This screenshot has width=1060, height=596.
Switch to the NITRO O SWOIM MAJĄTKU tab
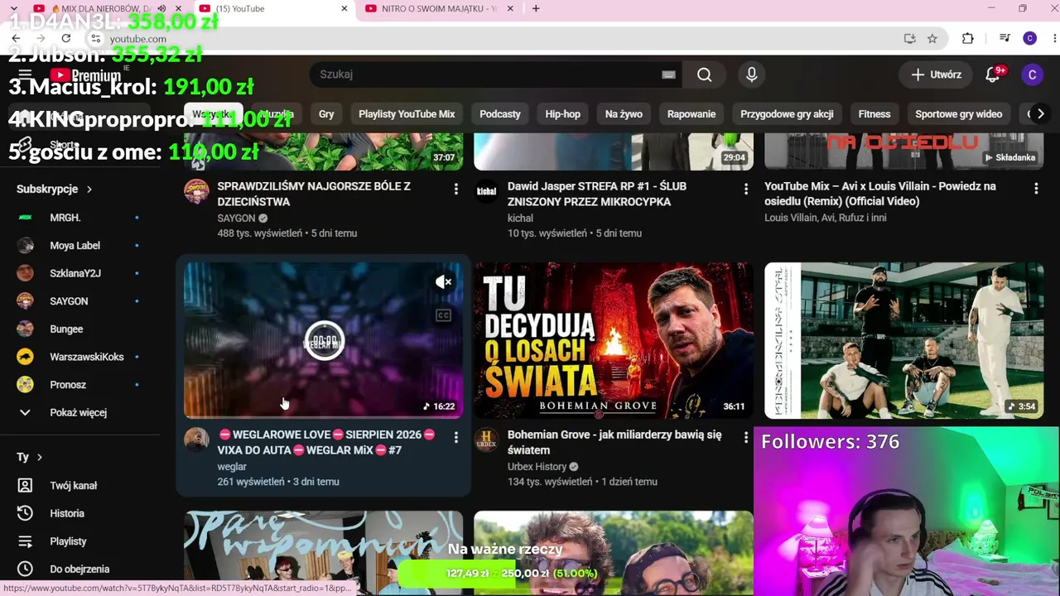pyautogui.click(x=439, y=8)
